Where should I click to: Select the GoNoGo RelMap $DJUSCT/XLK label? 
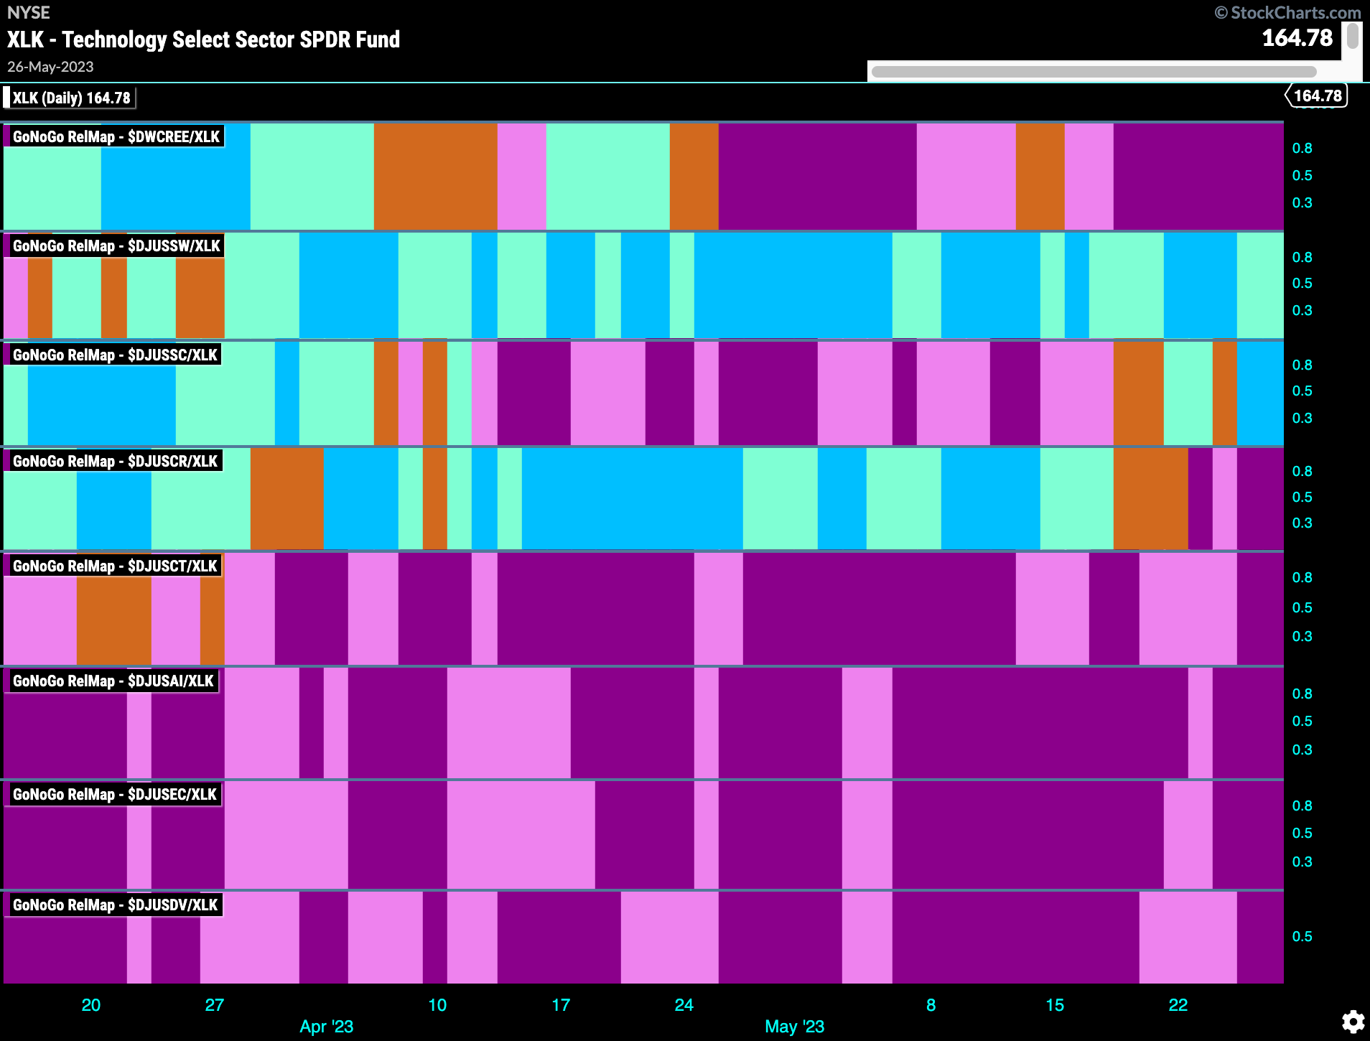point(114,566)
